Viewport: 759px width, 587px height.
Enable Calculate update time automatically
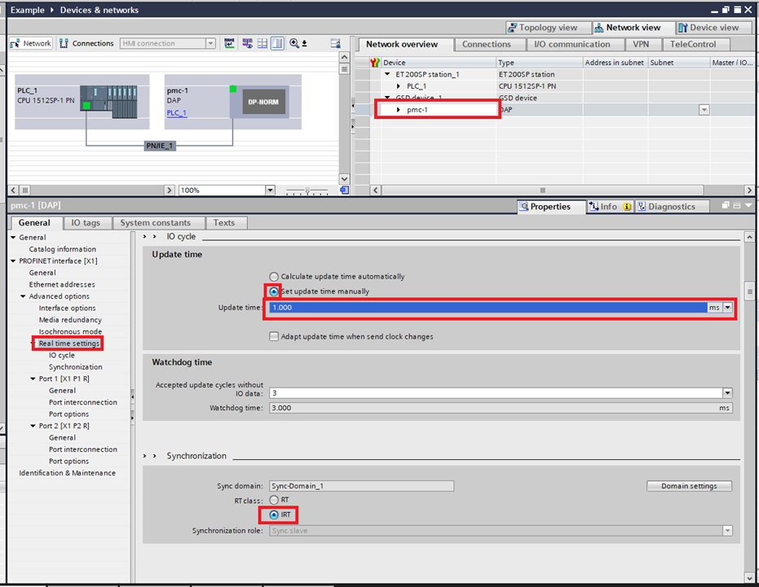[x=274, y=276]
